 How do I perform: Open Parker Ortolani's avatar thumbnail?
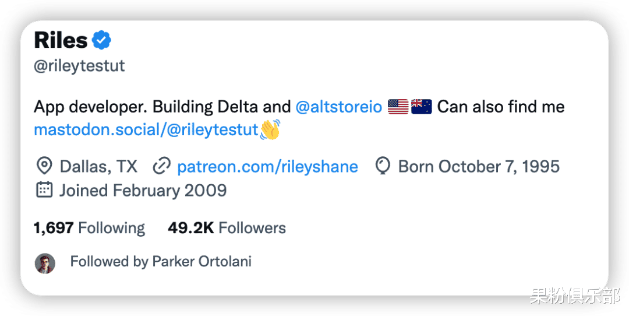(x=45, y=263)
